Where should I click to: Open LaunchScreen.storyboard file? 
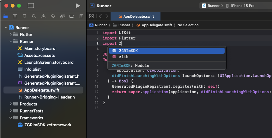click(x=49, y=62)
